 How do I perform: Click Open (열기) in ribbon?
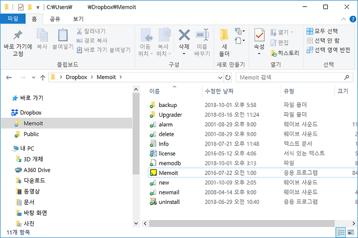coord(282,32)
